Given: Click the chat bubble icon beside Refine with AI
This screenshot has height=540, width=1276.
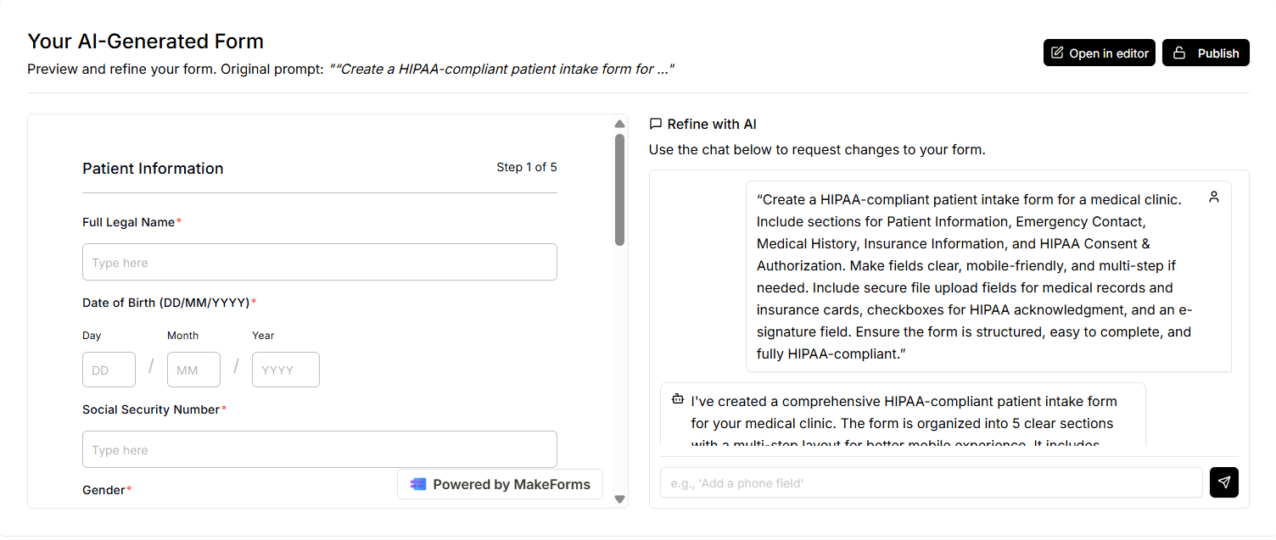Looking at the screenshot, I should coord(655,124).
